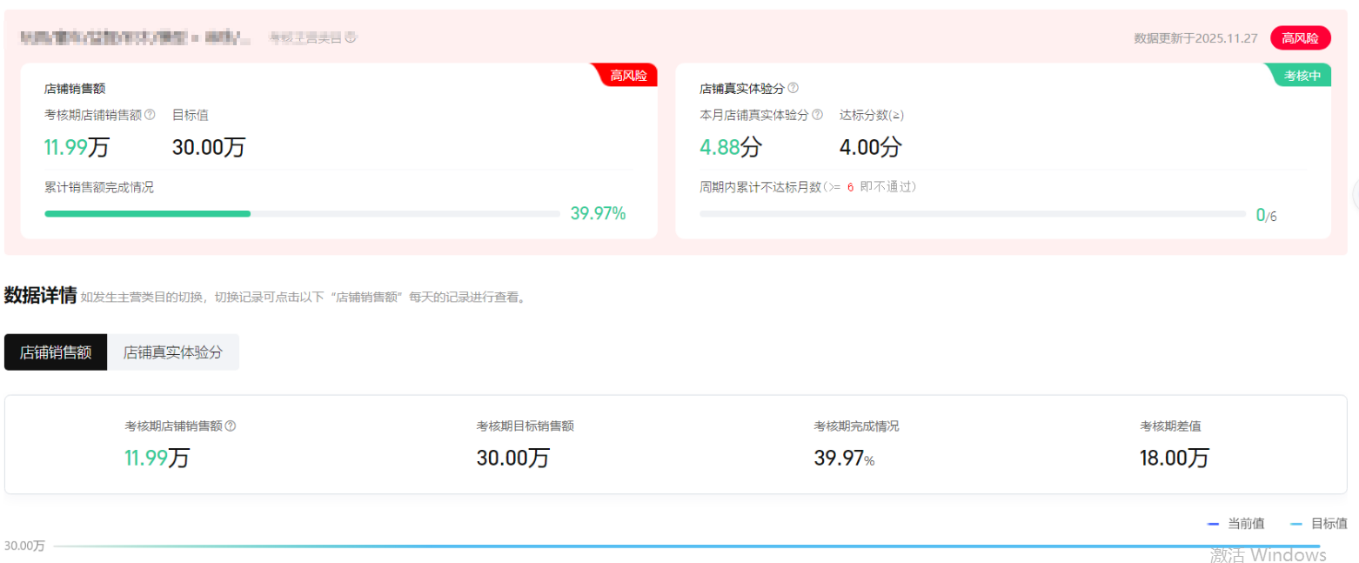Click the red 高风险 status pill at top right
Viewport: 1359px width, 563px height.
(x=1300, y=38)
